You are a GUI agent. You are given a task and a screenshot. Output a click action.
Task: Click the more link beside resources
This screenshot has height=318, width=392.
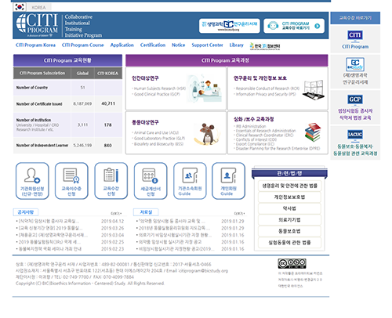(239, 214)
